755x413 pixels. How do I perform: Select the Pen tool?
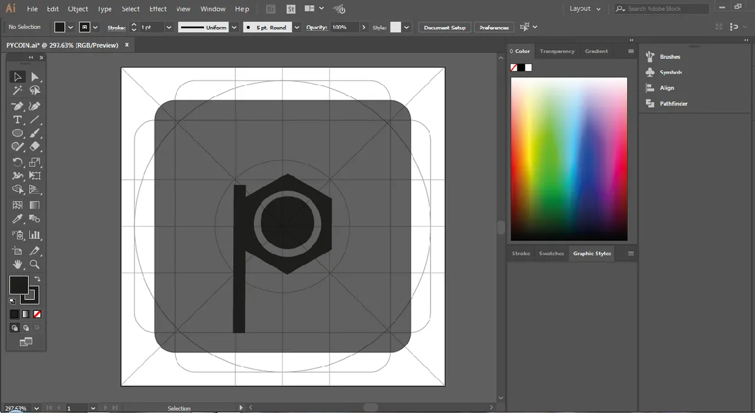click(x=18, y=106)
